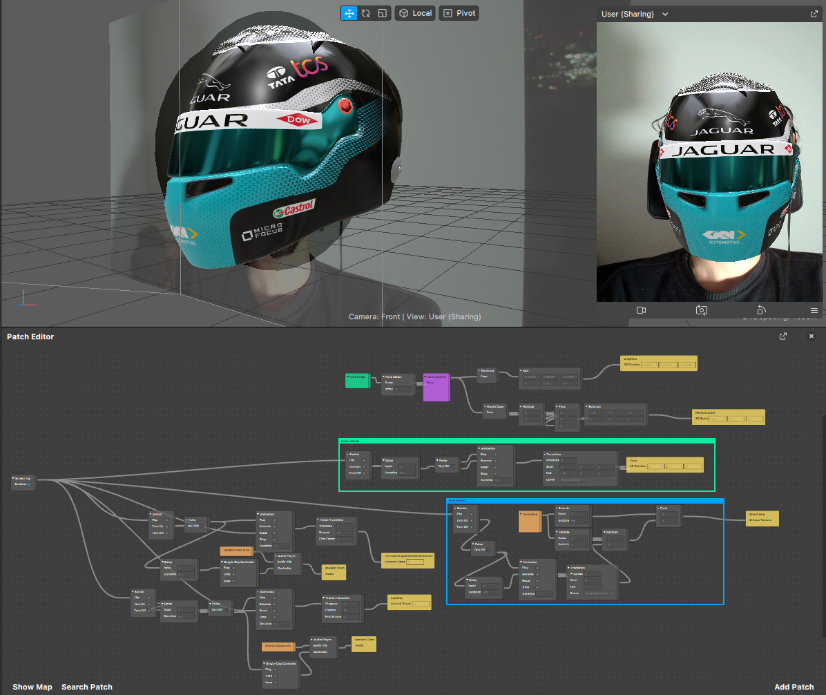Select the orange Helmet Close audio patch
Image resolution: width=826 pixels, height=695 pixels.
pyautogui.click(x=278, y=646)
